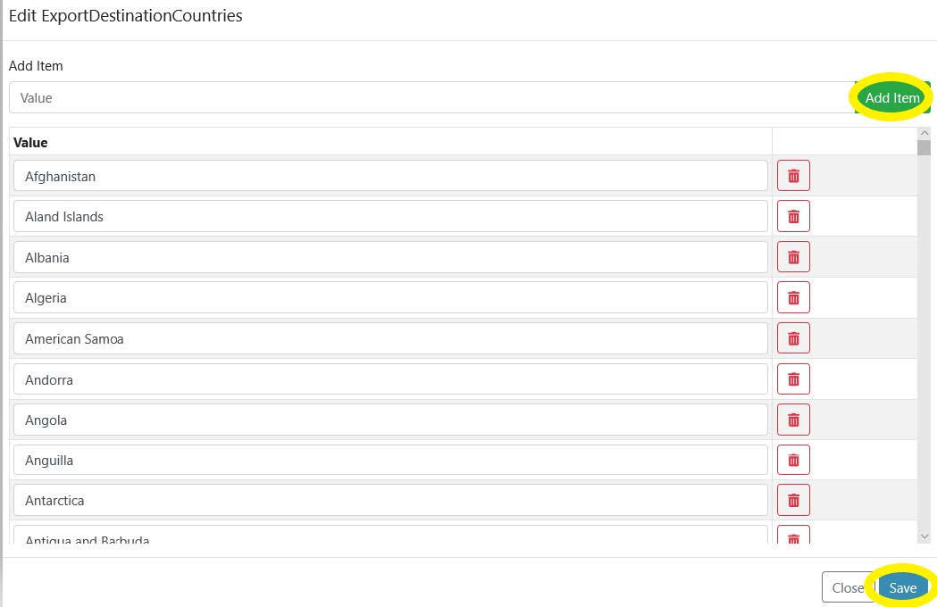Delete the Albania row
937x607 pixels.
[x=793, y=257]
